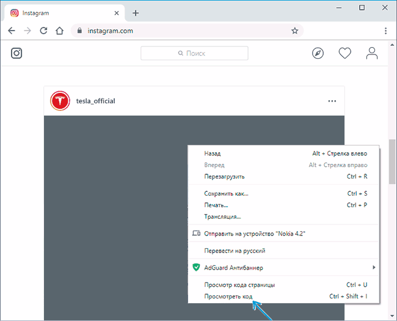The height and width of the screenshot is (321, 397).
Task: Open post options three-dot menu
Action: [332, 101]
